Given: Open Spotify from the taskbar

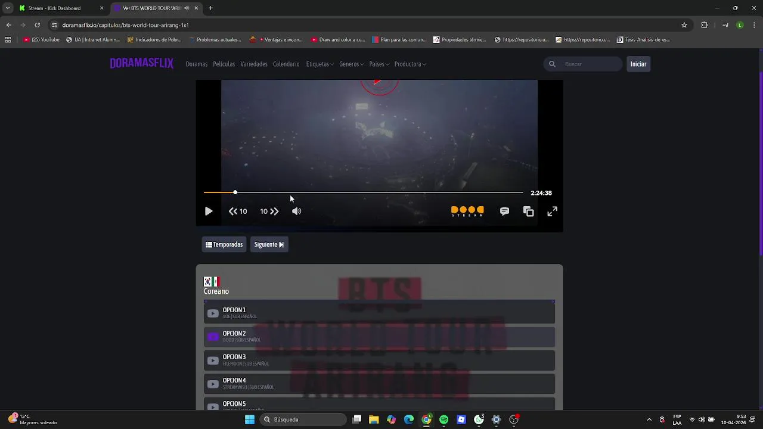Looking at the screenshot, I should [x=443, y=419].
